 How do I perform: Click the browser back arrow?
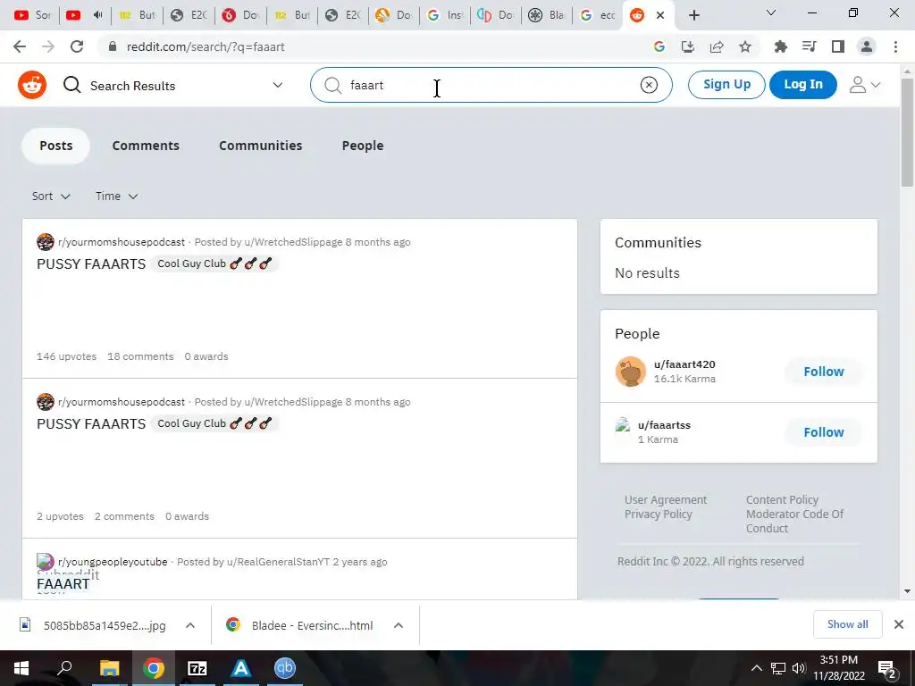20,46
